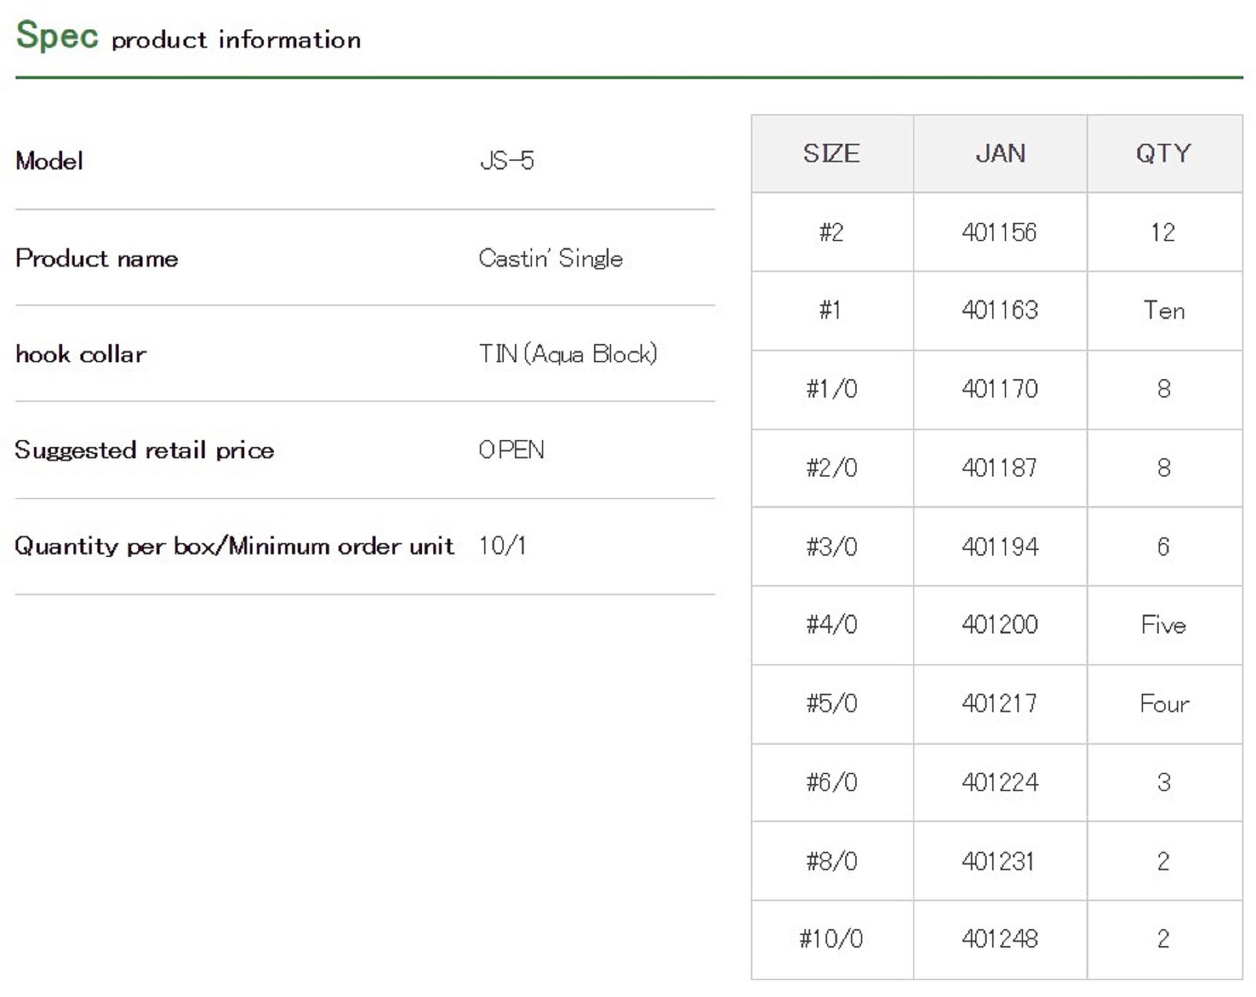Select the JAN code 401156

pyautogui.click(x=999, y=232)
